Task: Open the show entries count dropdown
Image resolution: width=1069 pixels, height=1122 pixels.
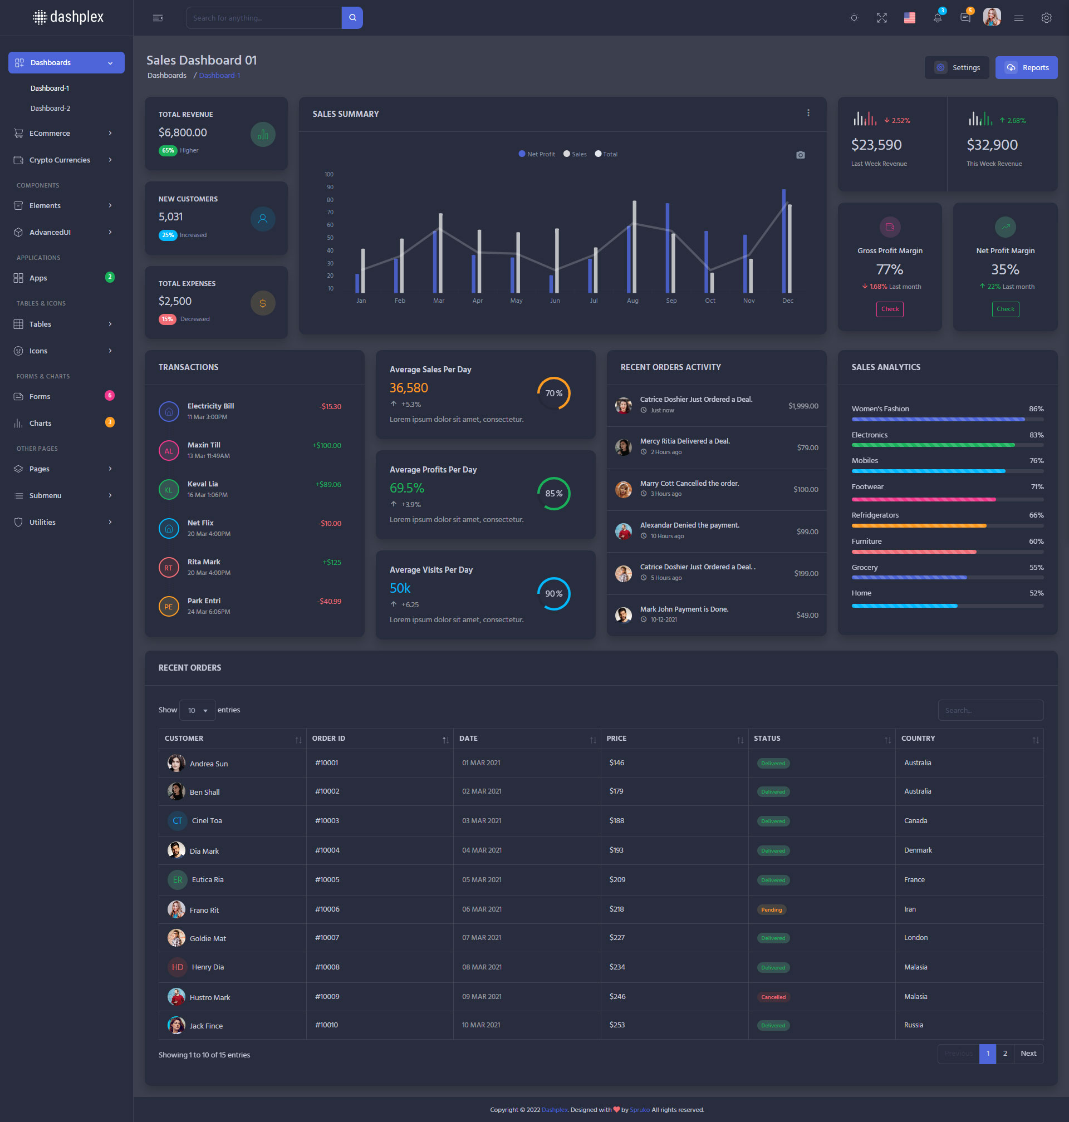Action: click(x=197, y=710)
